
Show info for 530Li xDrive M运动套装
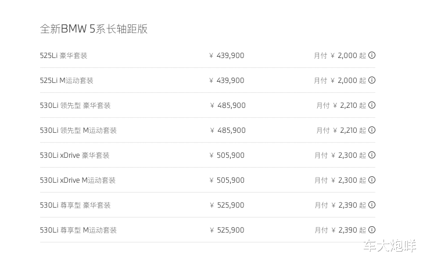tap(372, 180)
